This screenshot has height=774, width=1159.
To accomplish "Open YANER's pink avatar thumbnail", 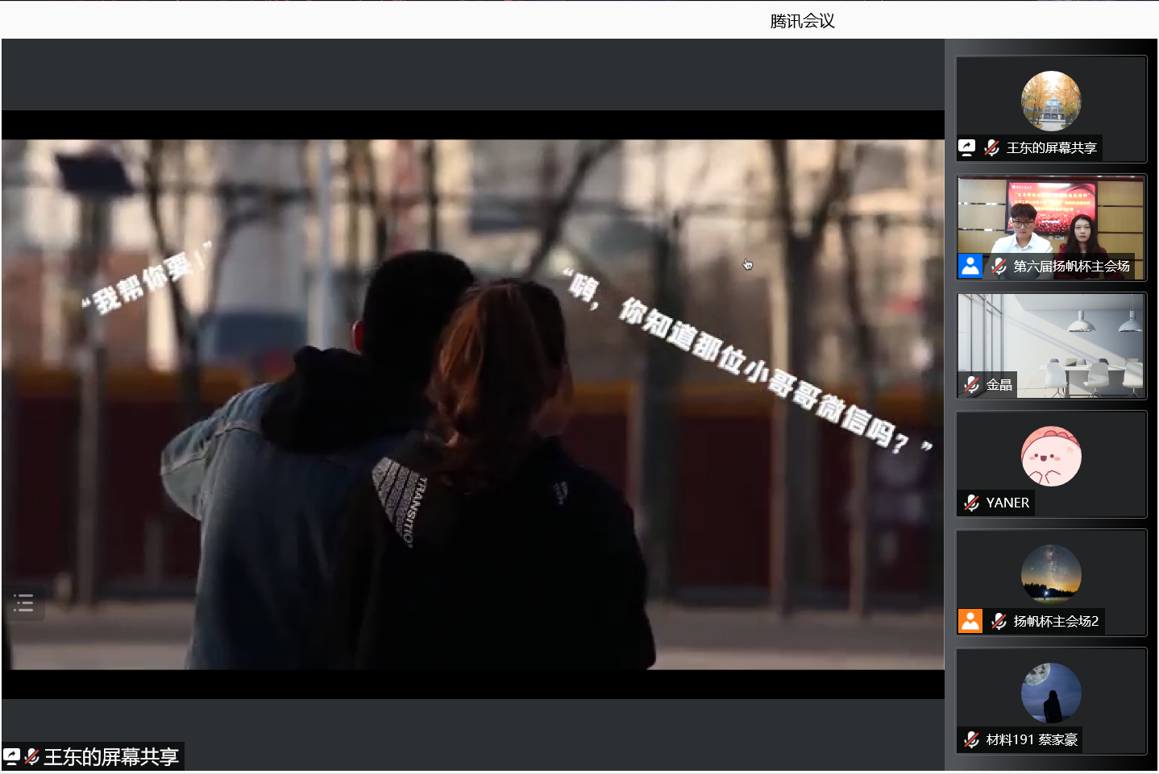I will tap(1051, 455).
